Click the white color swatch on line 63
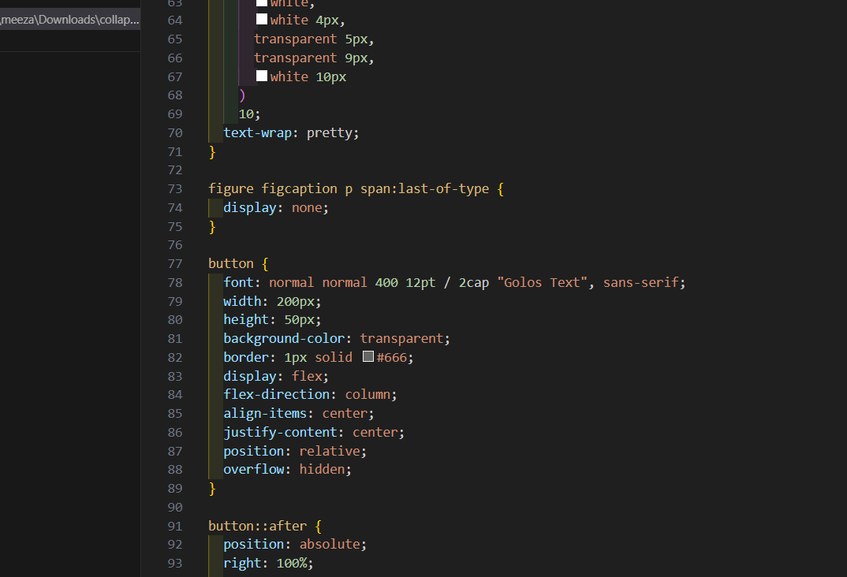The image size is (847, 577). 261,2
